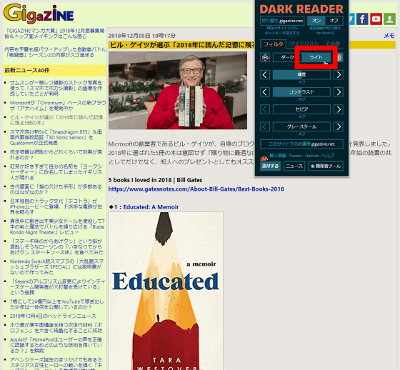Open the 戦闘車 シーズン2 headline link

click(x=55, y=52)
